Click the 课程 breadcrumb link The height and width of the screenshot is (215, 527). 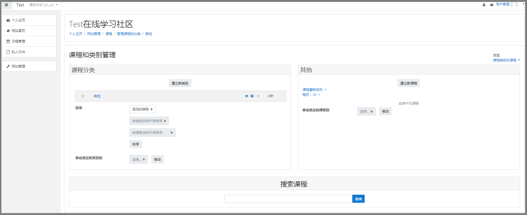point(109,34)
